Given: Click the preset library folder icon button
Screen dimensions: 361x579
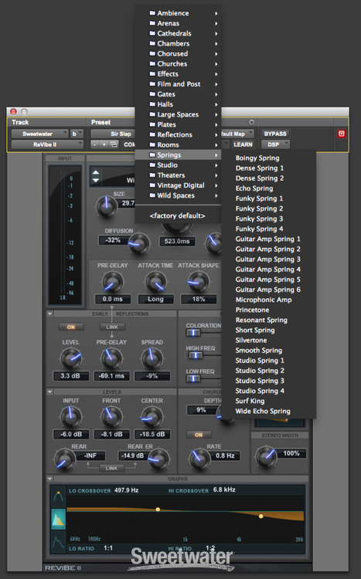Looking at the screenshot, I should tap(114, 144).
